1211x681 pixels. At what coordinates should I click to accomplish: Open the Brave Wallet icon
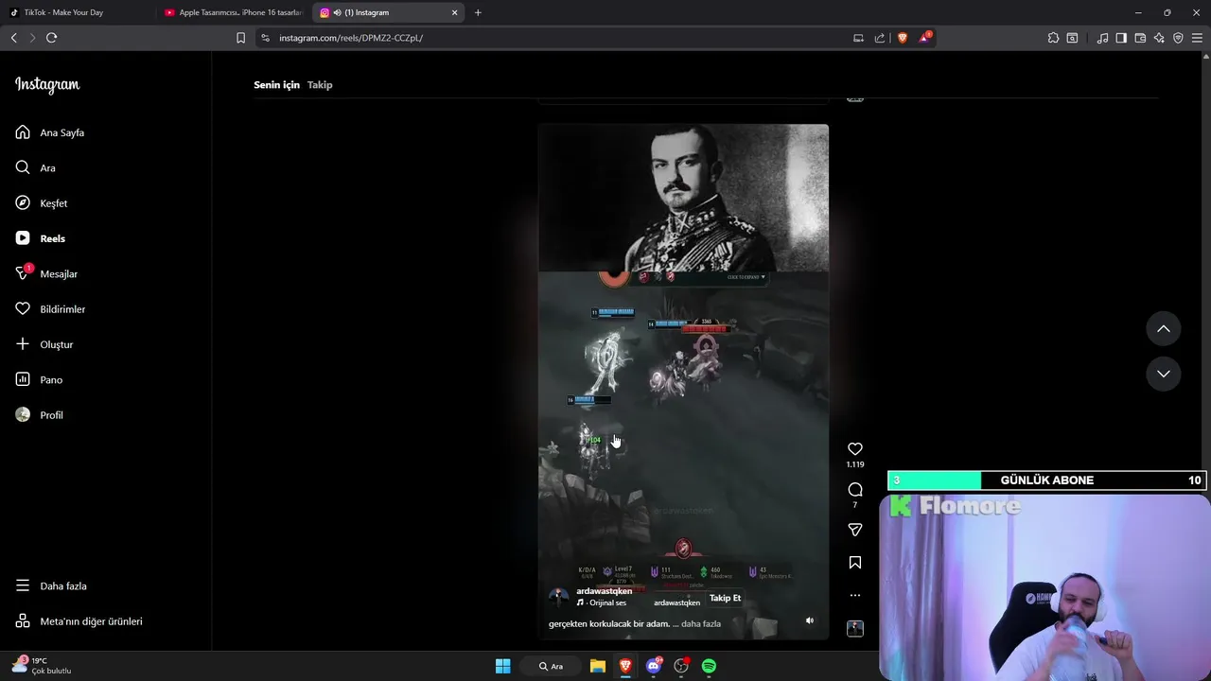(1140, 38)
